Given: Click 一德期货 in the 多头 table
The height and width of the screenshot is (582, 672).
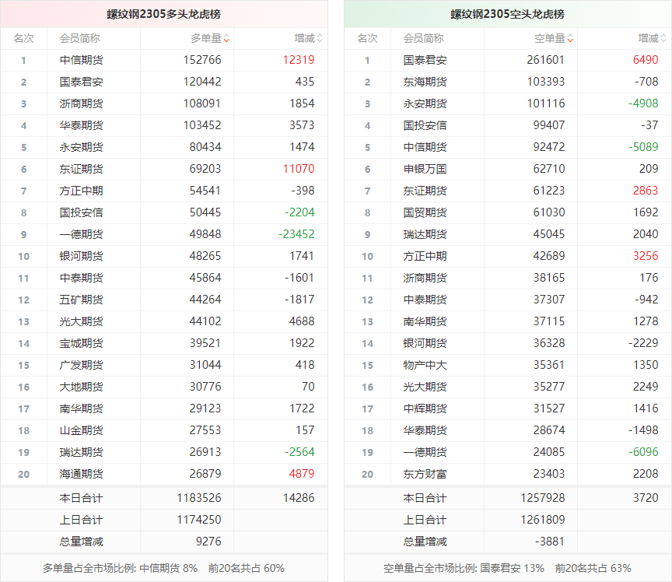Looking at the screenshot, I should (x=81, y=234).
